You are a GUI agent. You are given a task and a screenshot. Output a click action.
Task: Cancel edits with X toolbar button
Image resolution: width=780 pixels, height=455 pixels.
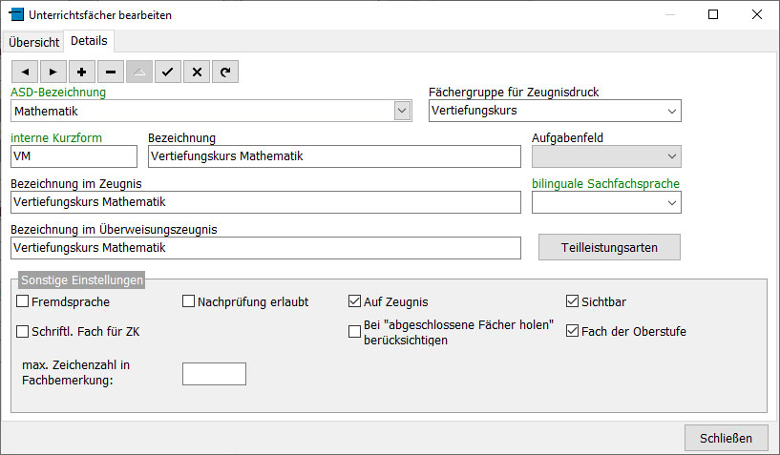[x=196, y=72]
